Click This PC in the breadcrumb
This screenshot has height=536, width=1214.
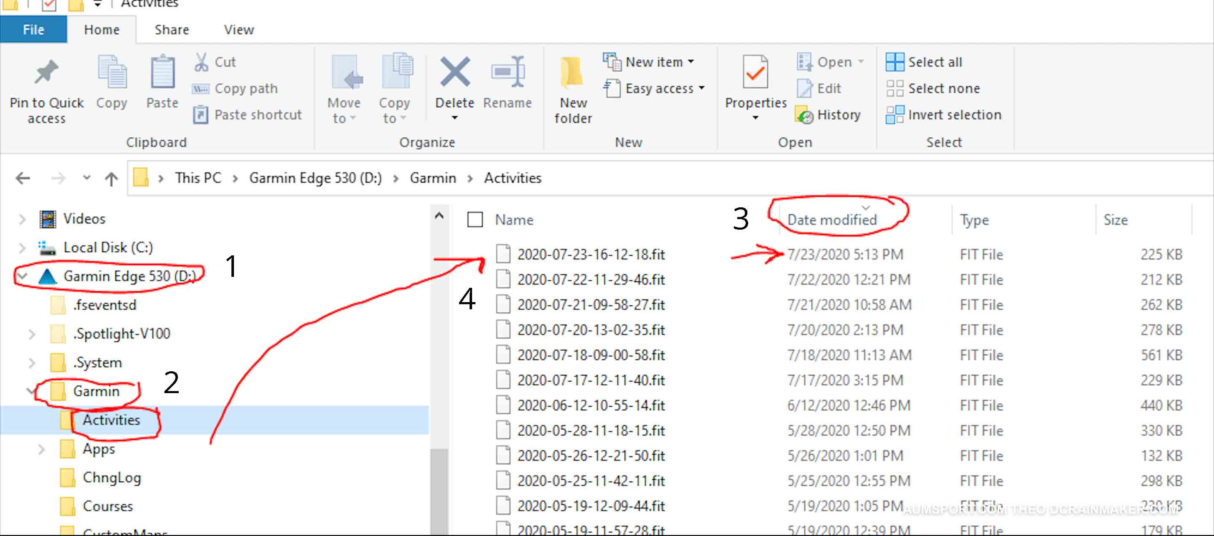click(x=198, y=178)
